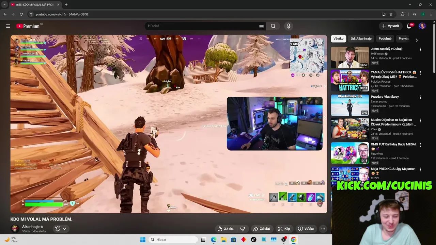Open options for OMG FUT Birthday video
Image resolution: width=436 pixels, height=245 pixels.
(x=420, y=145)
